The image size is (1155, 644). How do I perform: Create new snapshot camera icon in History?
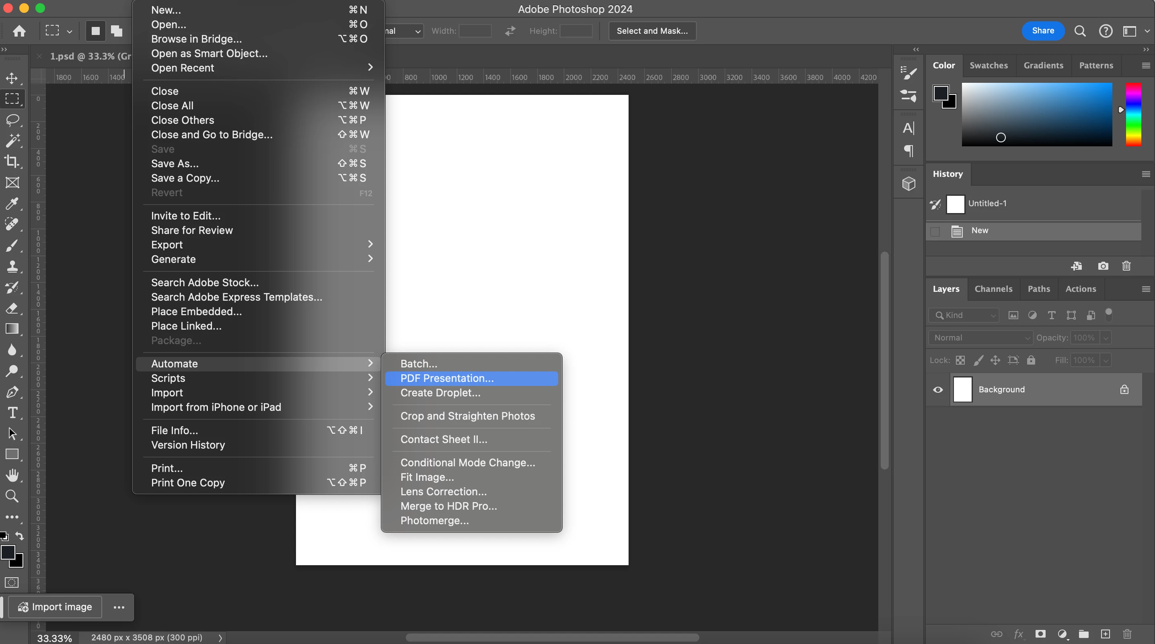point(1103,266)
